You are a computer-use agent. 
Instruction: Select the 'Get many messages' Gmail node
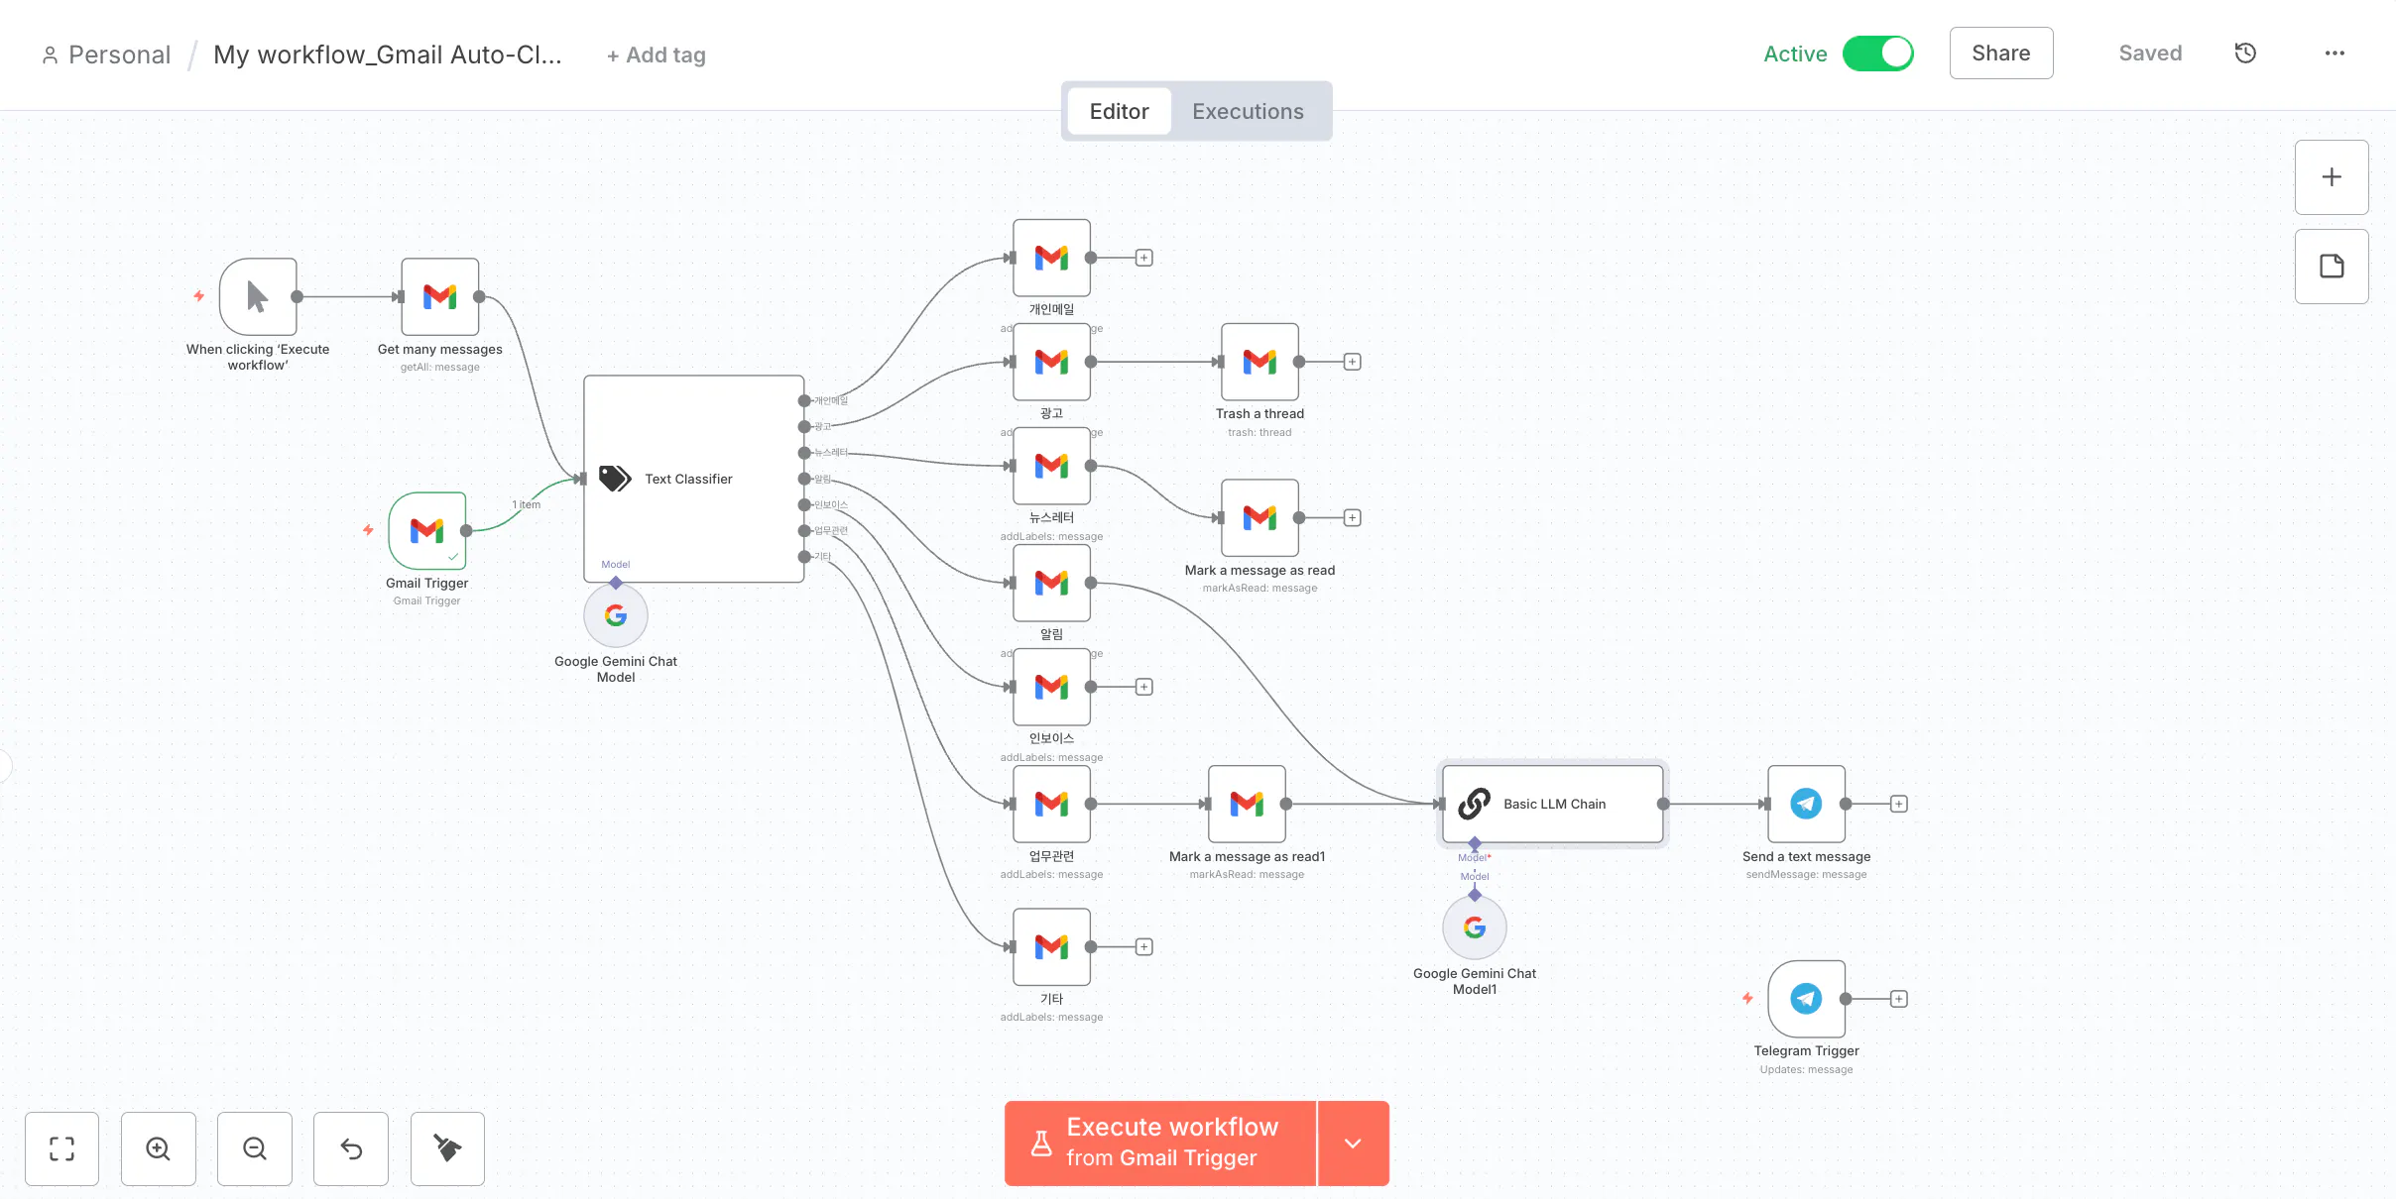(439, 296)
